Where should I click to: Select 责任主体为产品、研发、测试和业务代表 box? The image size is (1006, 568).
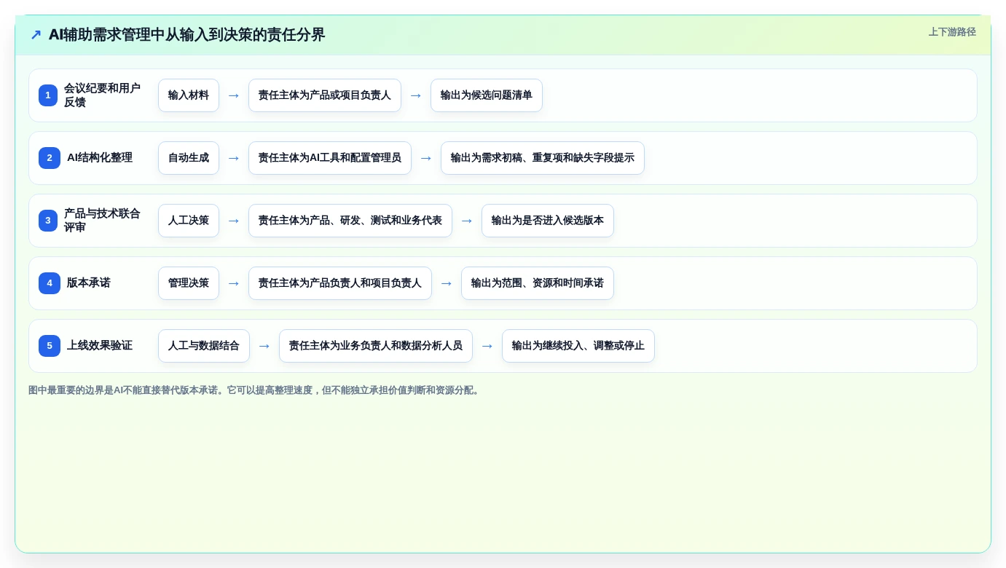pyautogui.click(x=350, y=221)
